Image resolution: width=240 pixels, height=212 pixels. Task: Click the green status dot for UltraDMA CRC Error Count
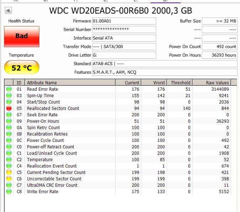coord(9,185)
